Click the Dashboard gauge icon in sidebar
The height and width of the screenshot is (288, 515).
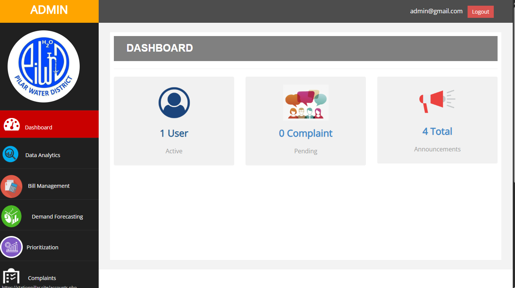[x=12, y=124]
